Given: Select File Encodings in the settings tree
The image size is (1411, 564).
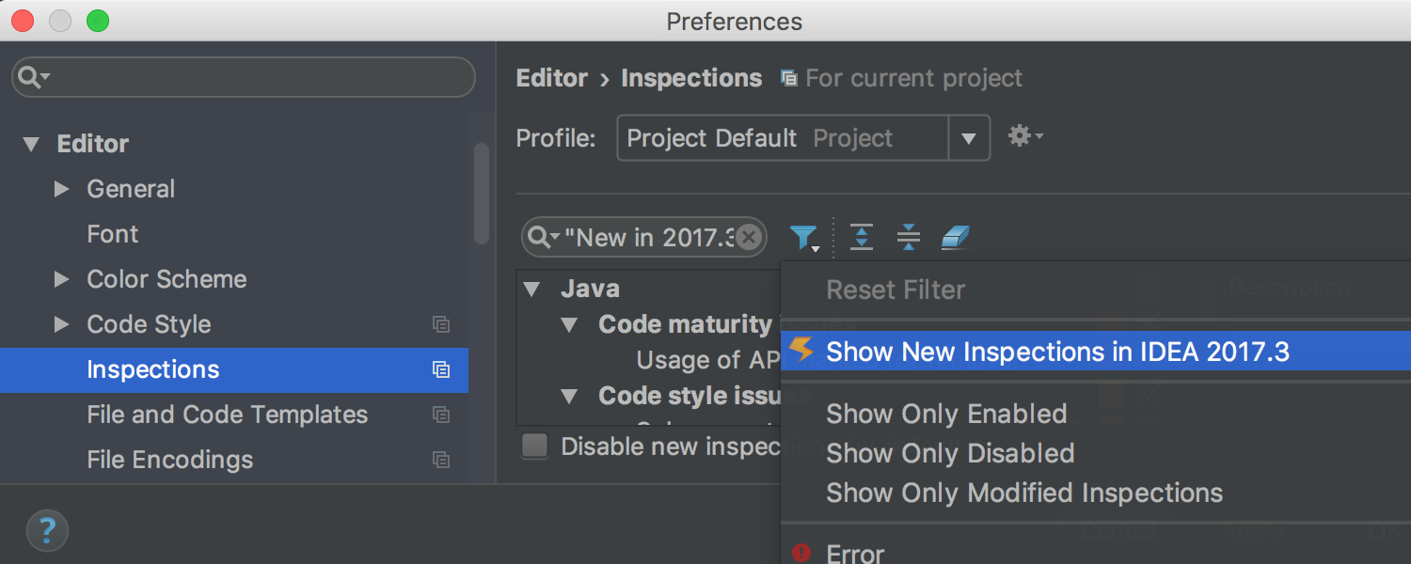Looking at the screenshot, I should (170, 460).
